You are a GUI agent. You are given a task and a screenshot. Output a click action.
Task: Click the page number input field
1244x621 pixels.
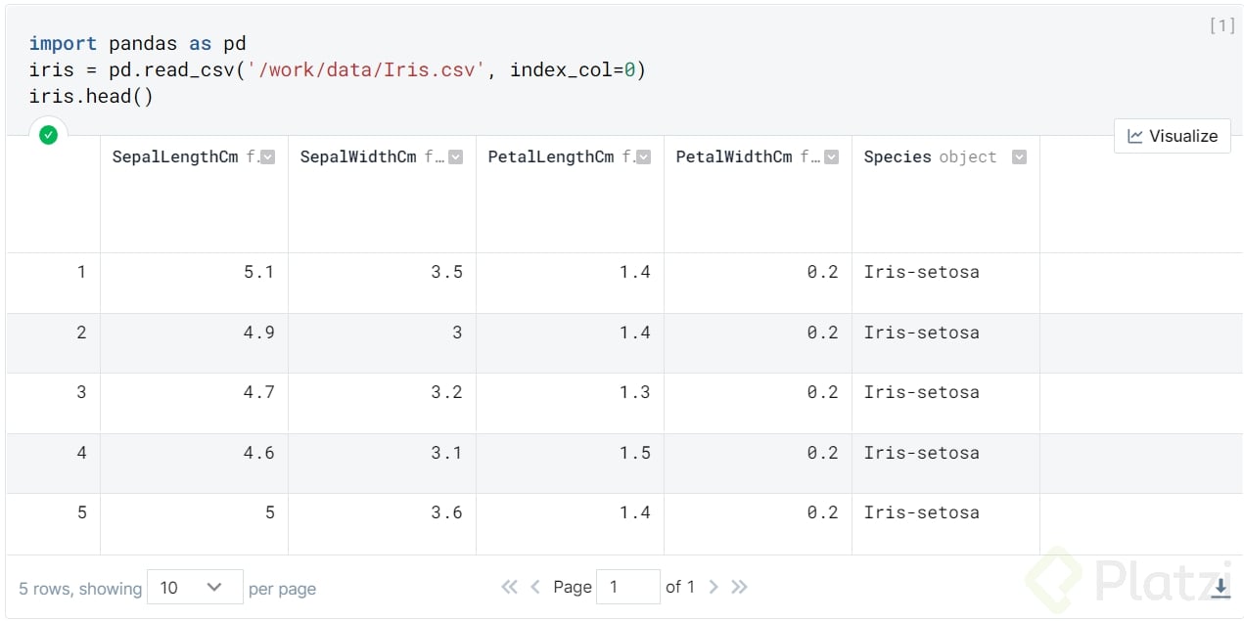(626, 587)
